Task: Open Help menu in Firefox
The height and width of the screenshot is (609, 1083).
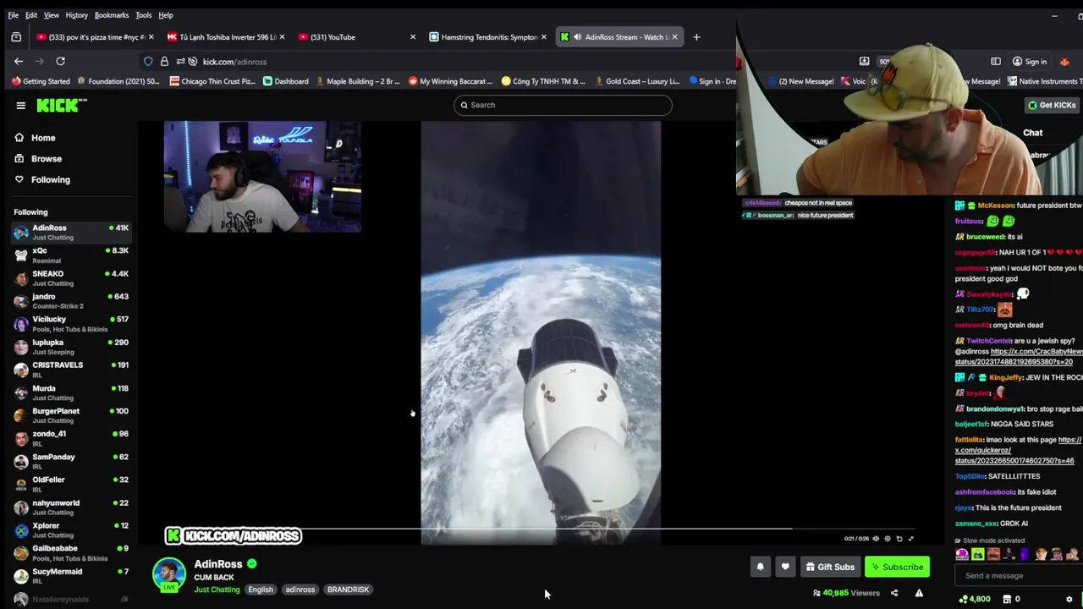Action: point(166,15)
